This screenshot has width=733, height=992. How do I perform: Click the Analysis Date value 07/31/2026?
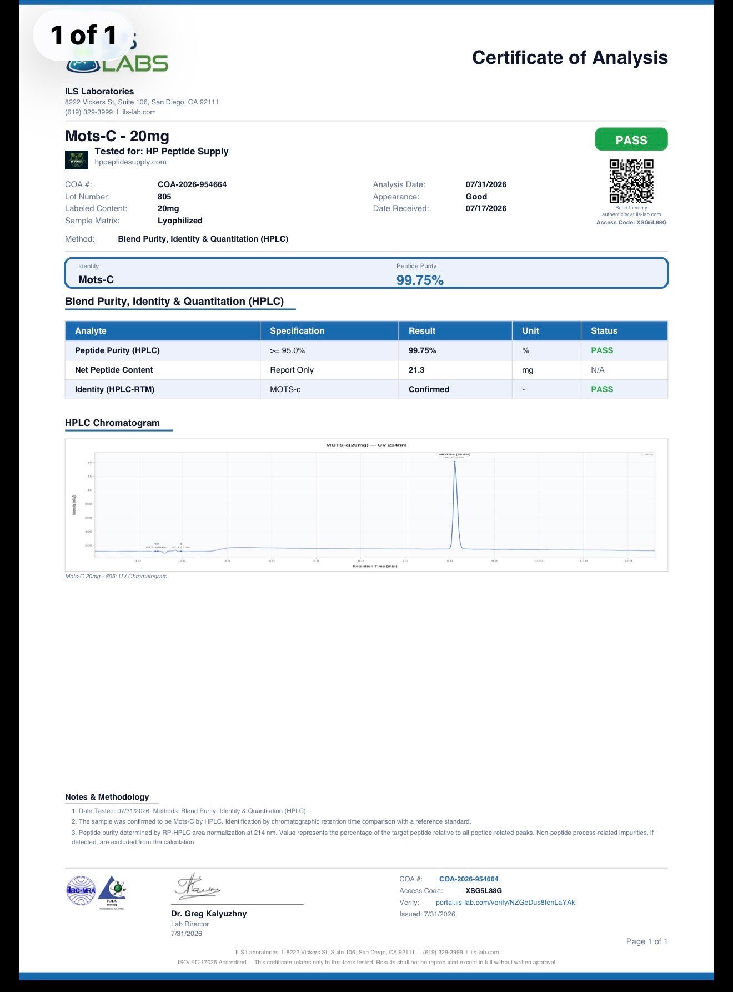486,184
